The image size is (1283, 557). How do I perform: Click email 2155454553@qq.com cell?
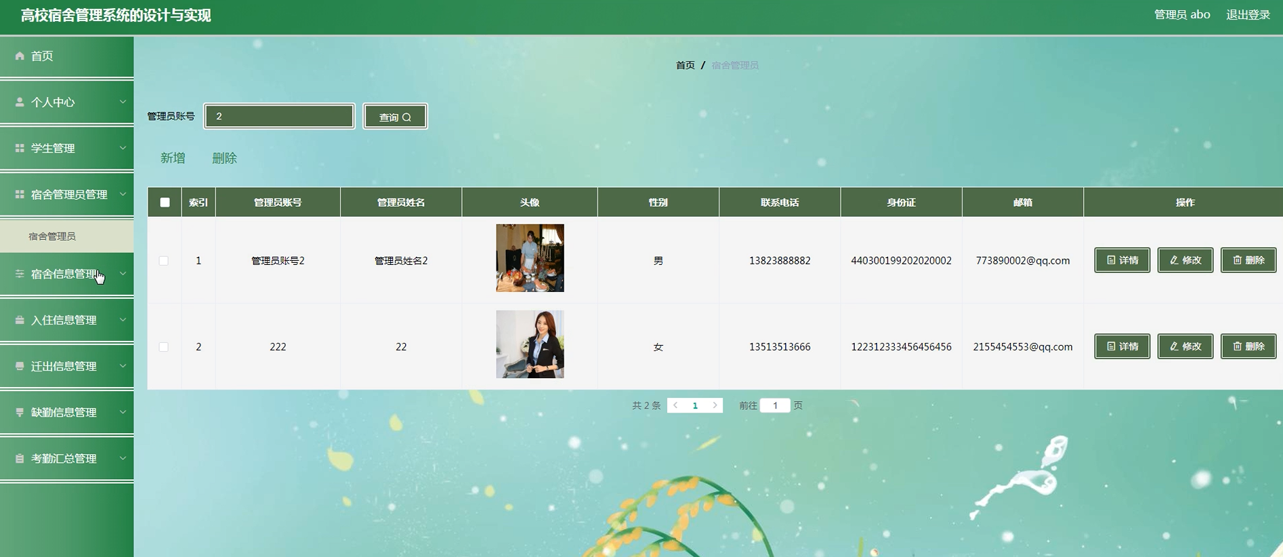pos(1022,347)
